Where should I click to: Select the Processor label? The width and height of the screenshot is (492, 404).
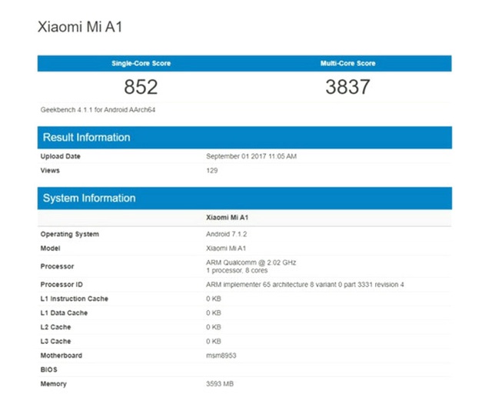click(x=57, y=266)
